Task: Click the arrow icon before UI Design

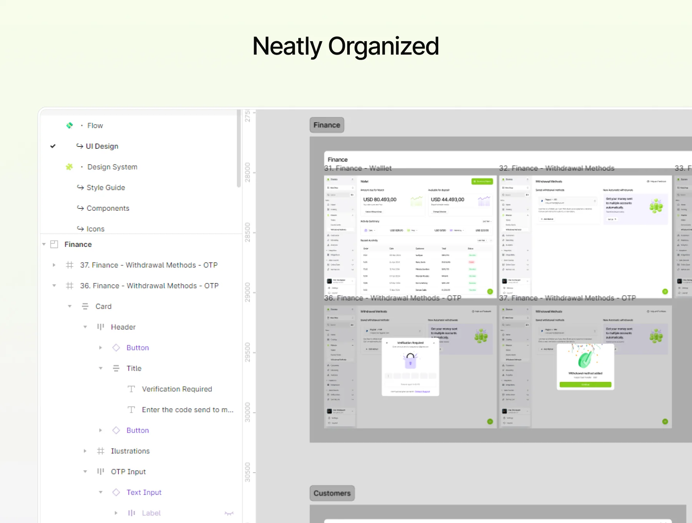Action: (x=80, y=146)
